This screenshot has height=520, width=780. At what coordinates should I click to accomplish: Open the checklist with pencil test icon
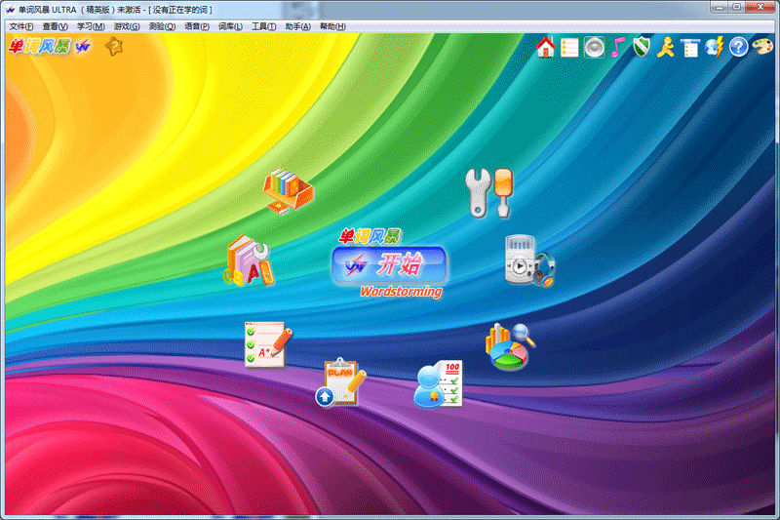268,344
